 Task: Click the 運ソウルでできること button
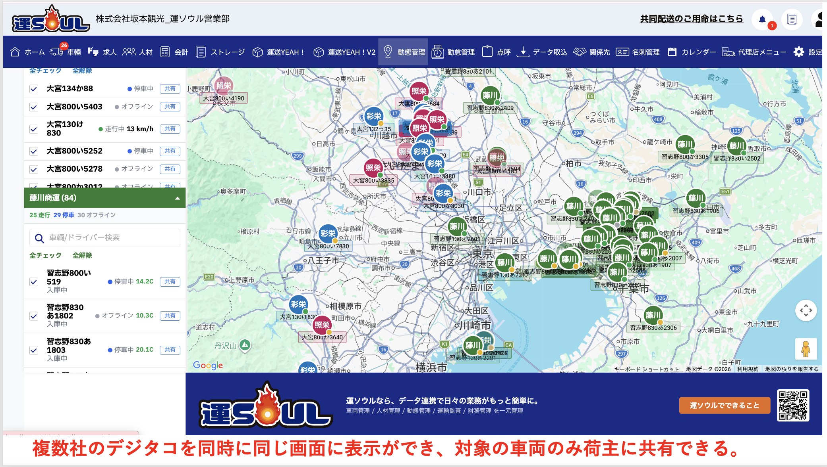click(725, 406)
